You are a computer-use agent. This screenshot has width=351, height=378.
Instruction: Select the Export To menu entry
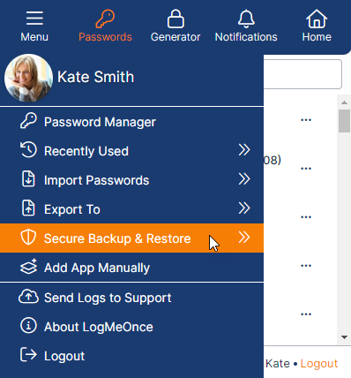(x=131, y=209)
